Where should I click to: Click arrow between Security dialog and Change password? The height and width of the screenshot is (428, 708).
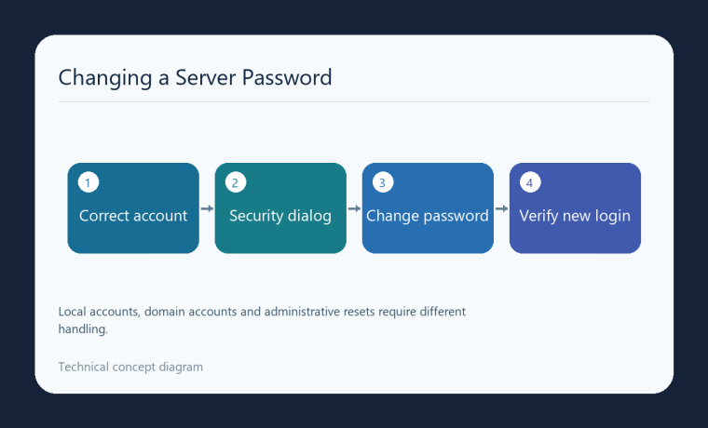[354, 208]
